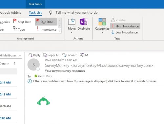Click the green presence icon before Geoff Prior

[36, 76]
